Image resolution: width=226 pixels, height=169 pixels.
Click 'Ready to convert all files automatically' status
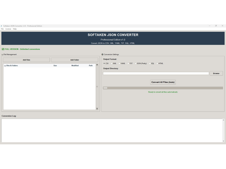[x=163, y=92]
